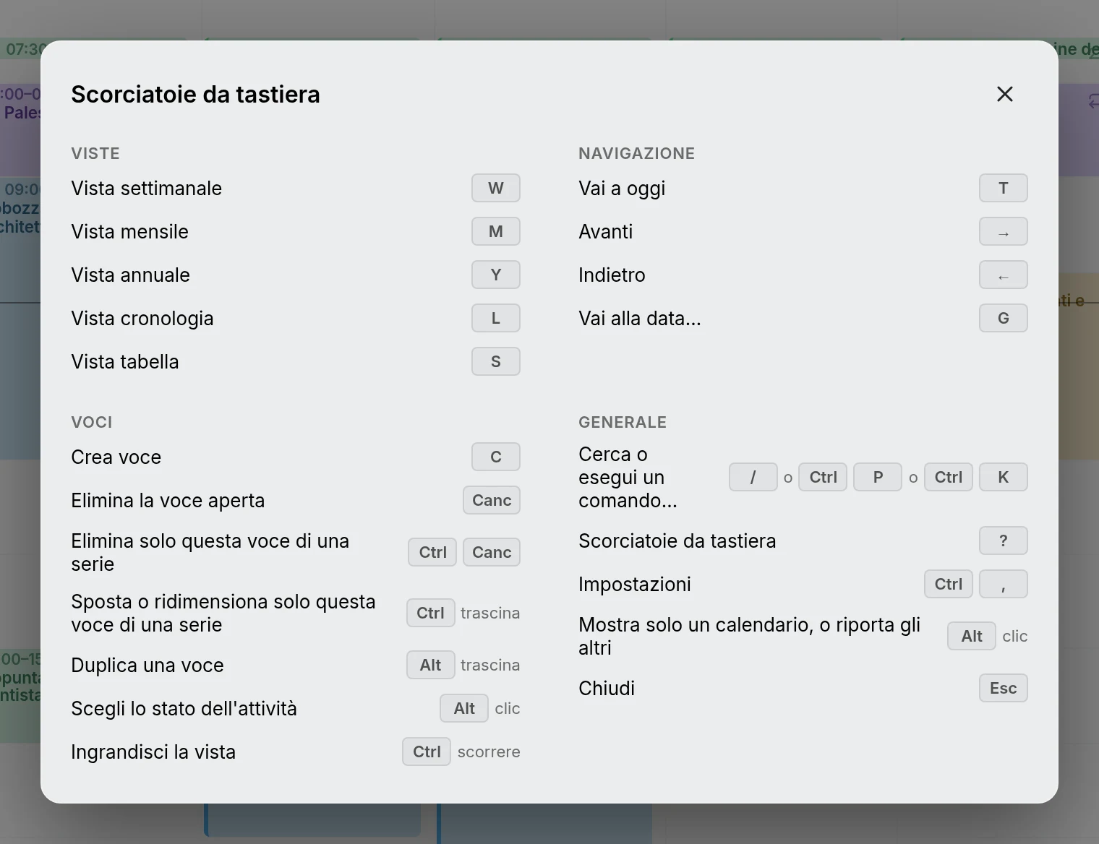Select the "Vista annuale" label
This screenshot has height=844, width=1099.
pos(130,275)
